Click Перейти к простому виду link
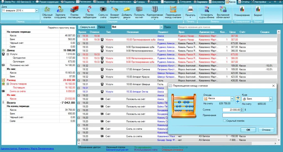 61,28
